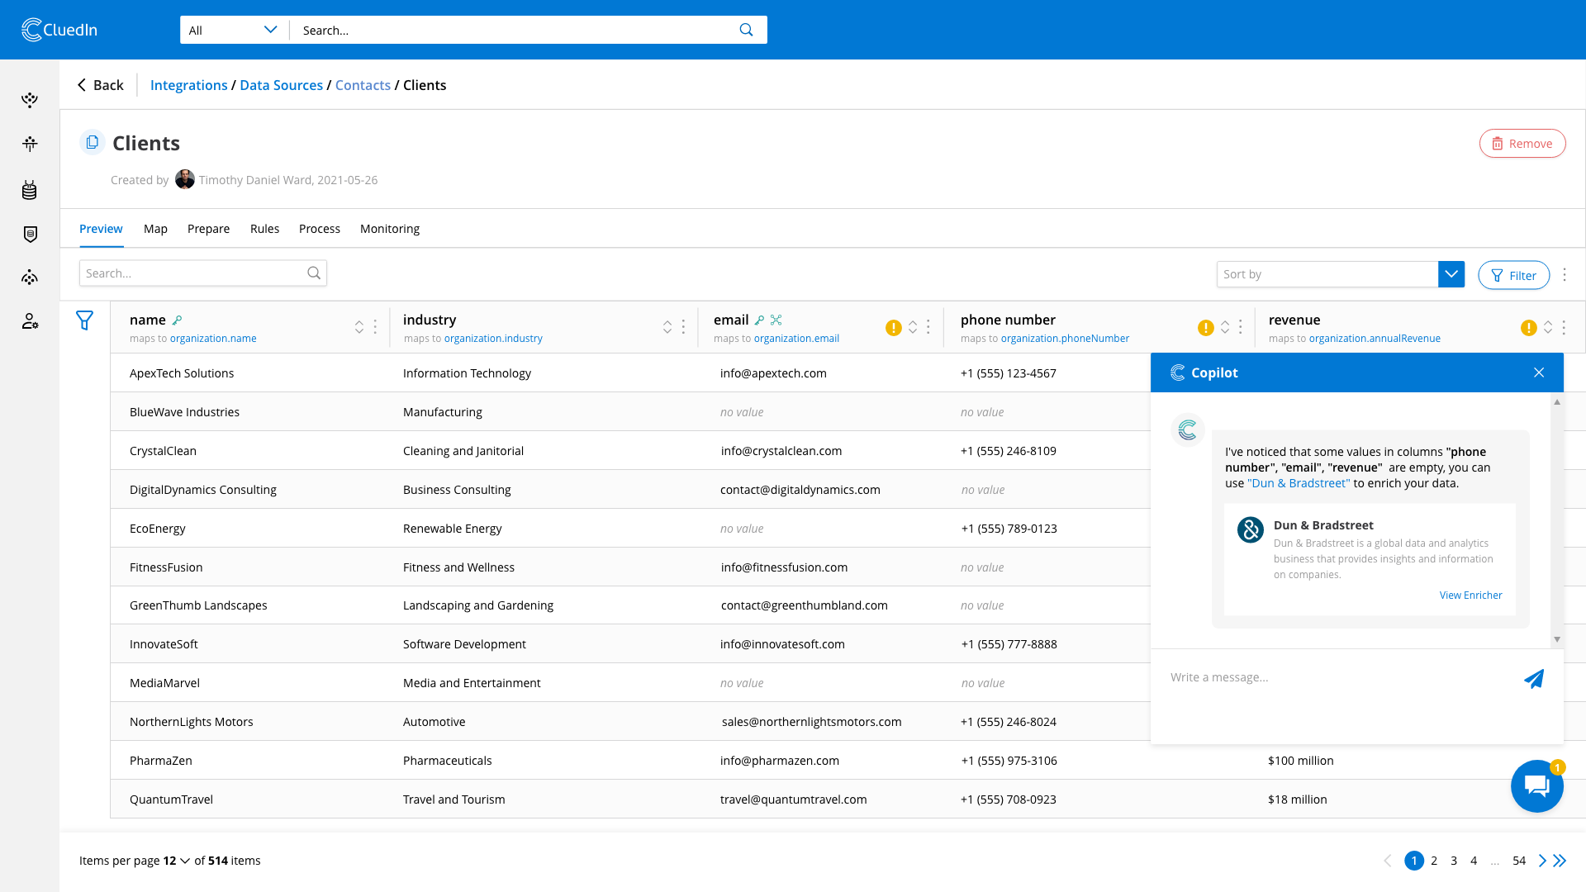Toggle sorting on the name column
1586x892 pixels.
359,327
